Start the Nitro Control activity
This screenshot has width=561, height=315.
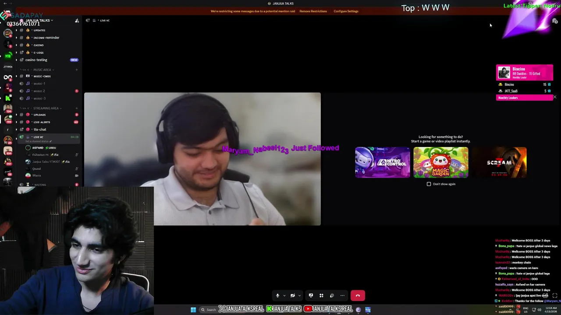click(383, 162)
